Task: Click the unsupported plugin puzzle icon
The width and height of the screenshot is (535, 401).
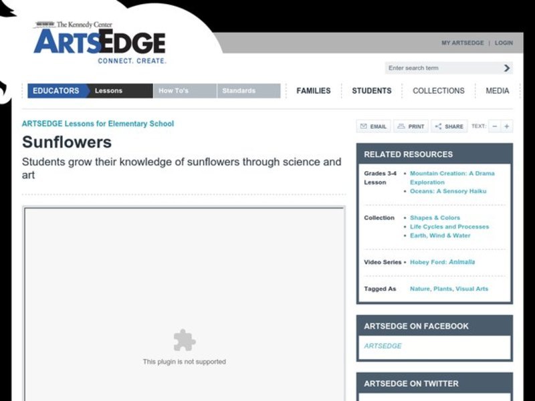Action: pos(184,340)
